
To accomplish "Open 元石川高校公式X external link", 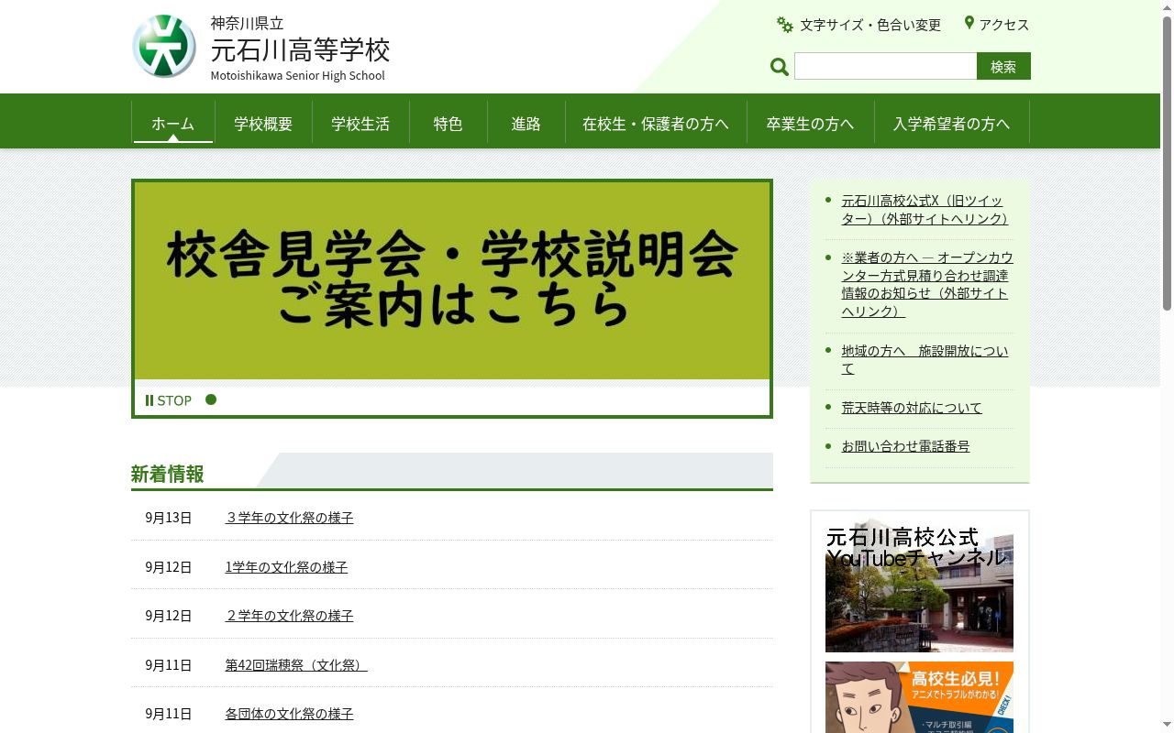I will coord(925,210).
